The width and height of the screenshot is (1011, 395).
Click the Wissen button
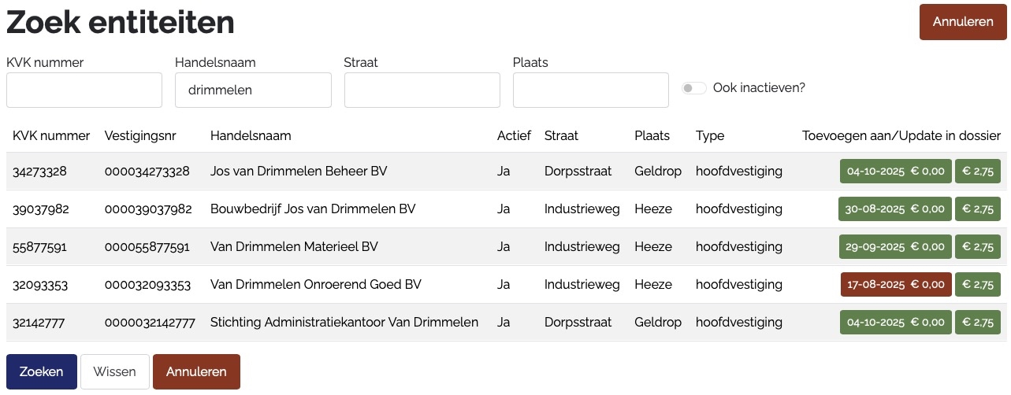(x=114, y=372)
